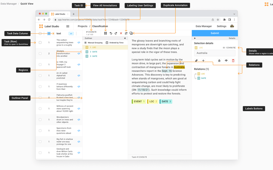
Task: Click the Classification breadcrumb
Action: click(x=100, y=26)
